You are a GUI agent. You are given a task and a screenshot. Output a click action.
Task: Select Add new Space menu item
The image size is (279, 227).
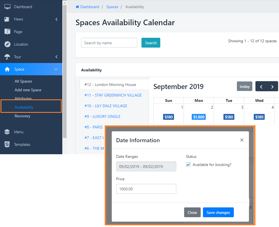click(28, 90)
